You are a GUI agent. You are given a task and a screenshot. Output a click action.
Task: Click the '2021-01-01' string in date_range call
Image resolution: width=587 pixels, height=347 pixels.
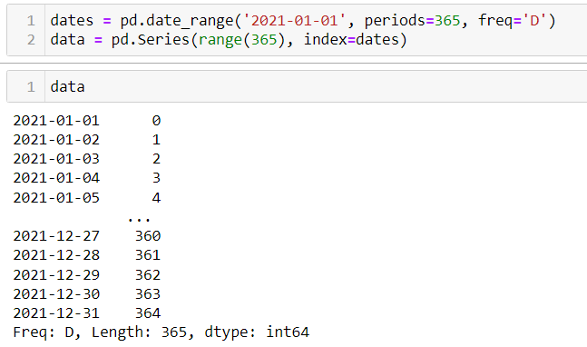click(294, 20)
